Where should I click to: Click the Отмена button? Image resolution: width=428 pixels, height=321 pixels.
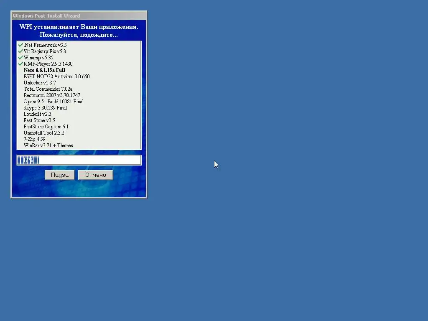point(96,175)
